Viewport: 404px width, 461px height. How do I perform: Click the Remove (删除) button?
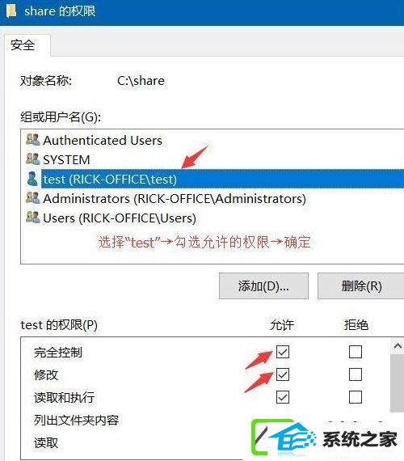pyautogui.click(x=361, y=285)
